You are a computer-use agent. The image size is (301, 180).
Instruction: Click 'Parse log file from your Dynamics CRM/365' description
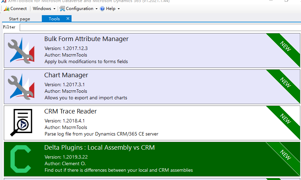101,134
